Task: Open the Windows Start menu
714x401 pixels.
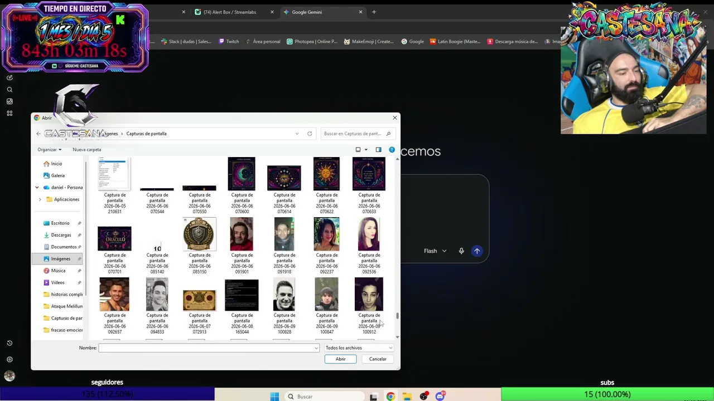Action: click(x=274, y=397)
